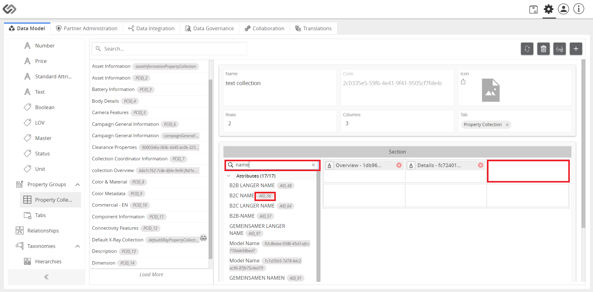Click the refresh toolbar button
Screen dimensions: 593x292
coord(527,49)
